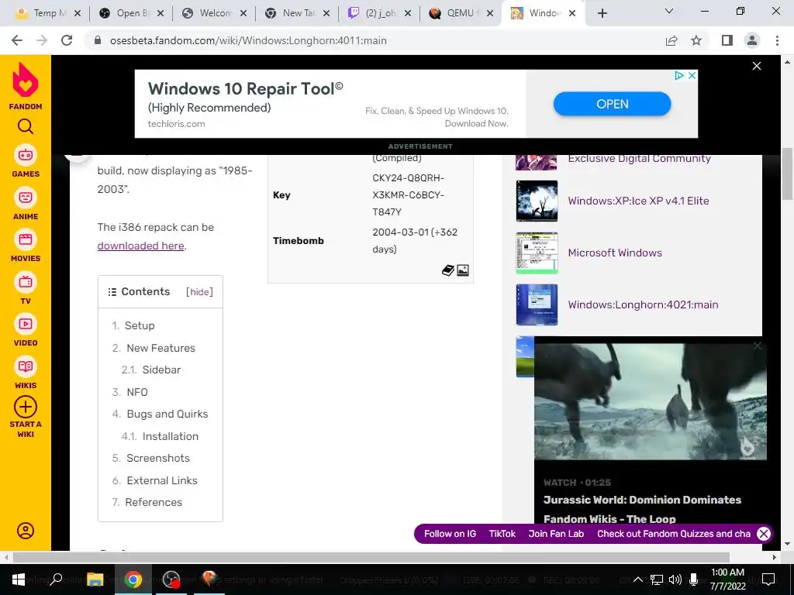
Task: Open the Video section icon
Action: click(x=26, y=325)
